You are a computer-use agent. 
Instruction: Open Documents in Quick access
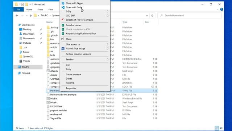29,38
